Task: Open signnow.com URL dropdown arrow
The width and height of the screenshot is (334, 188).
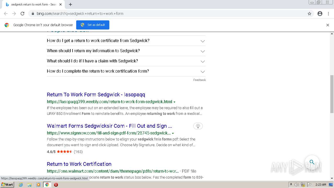Action: coord(173,133)
